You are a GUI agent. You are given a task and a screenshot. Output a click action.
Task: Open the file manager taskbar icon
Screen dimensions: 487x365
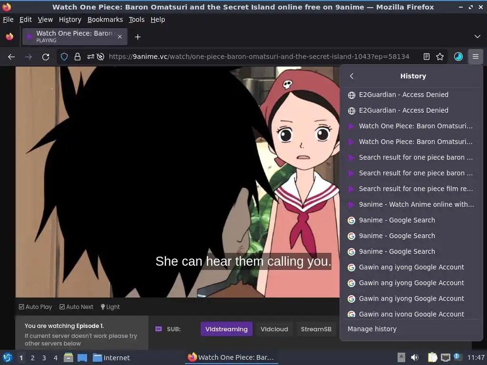68,358
